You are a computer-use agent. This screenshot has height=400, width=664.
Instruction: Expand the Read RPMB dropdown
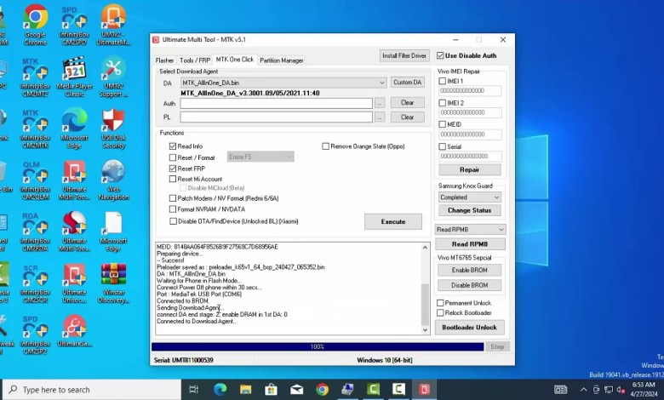[x=501, y=230]
